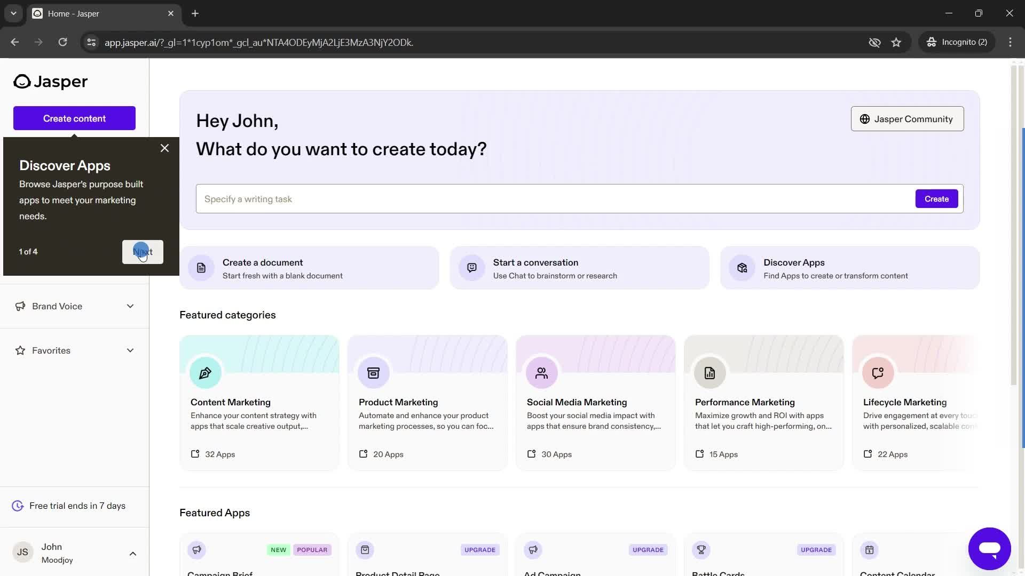Click the Performance Marketing category icon
The height and width of the screenshot is (576, 1025).
coord(709,373)
